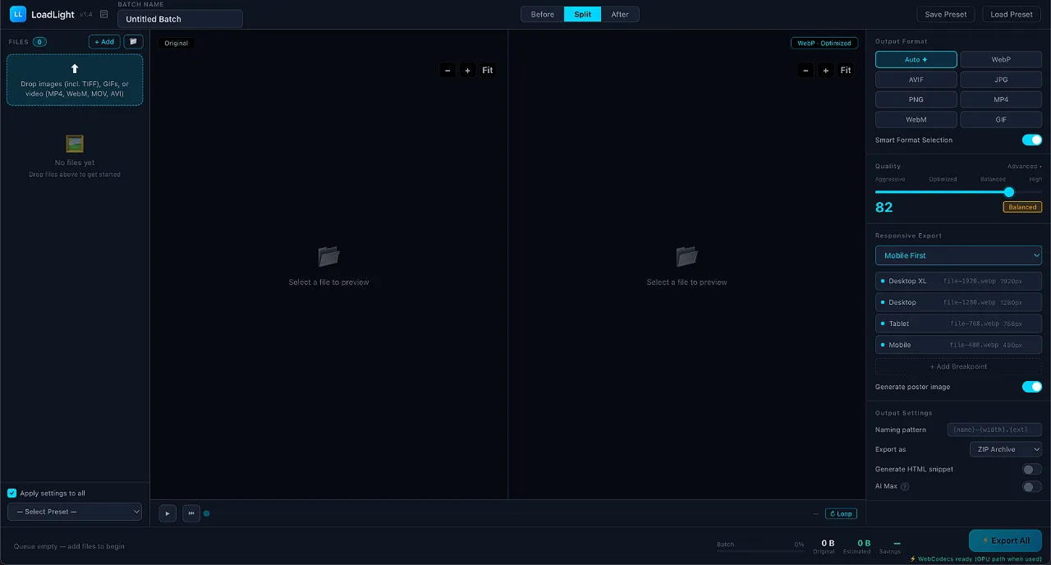The height and width of the screenshot is (565, 1051).
Task: Open the AI Max help question mark
Action: click(905, 487)
